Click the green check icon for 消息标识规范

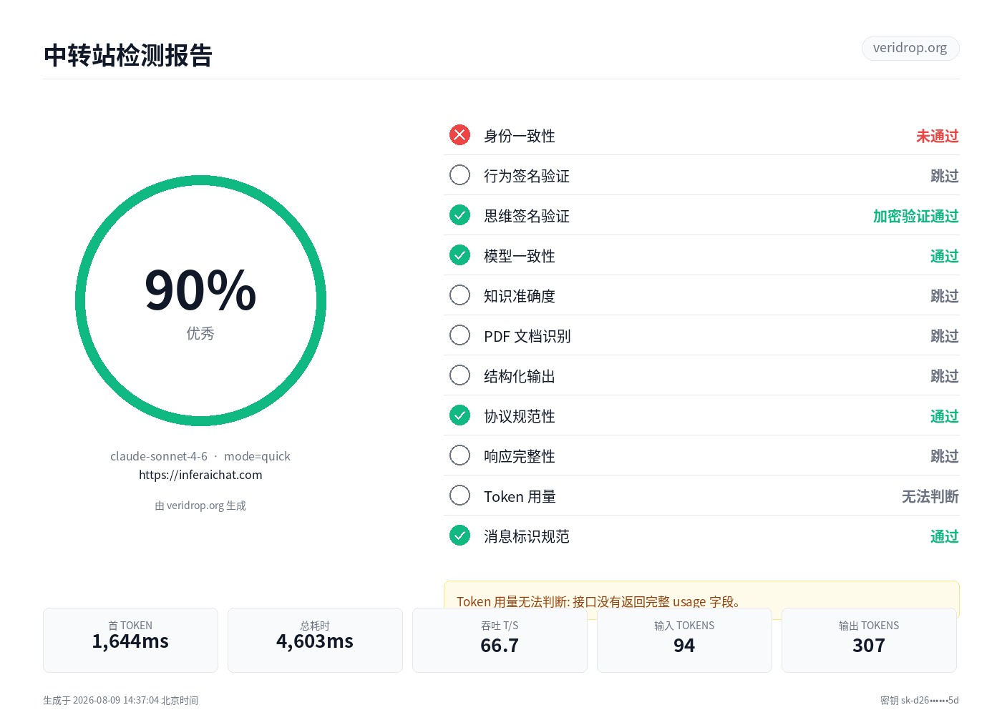coord(459,536)
